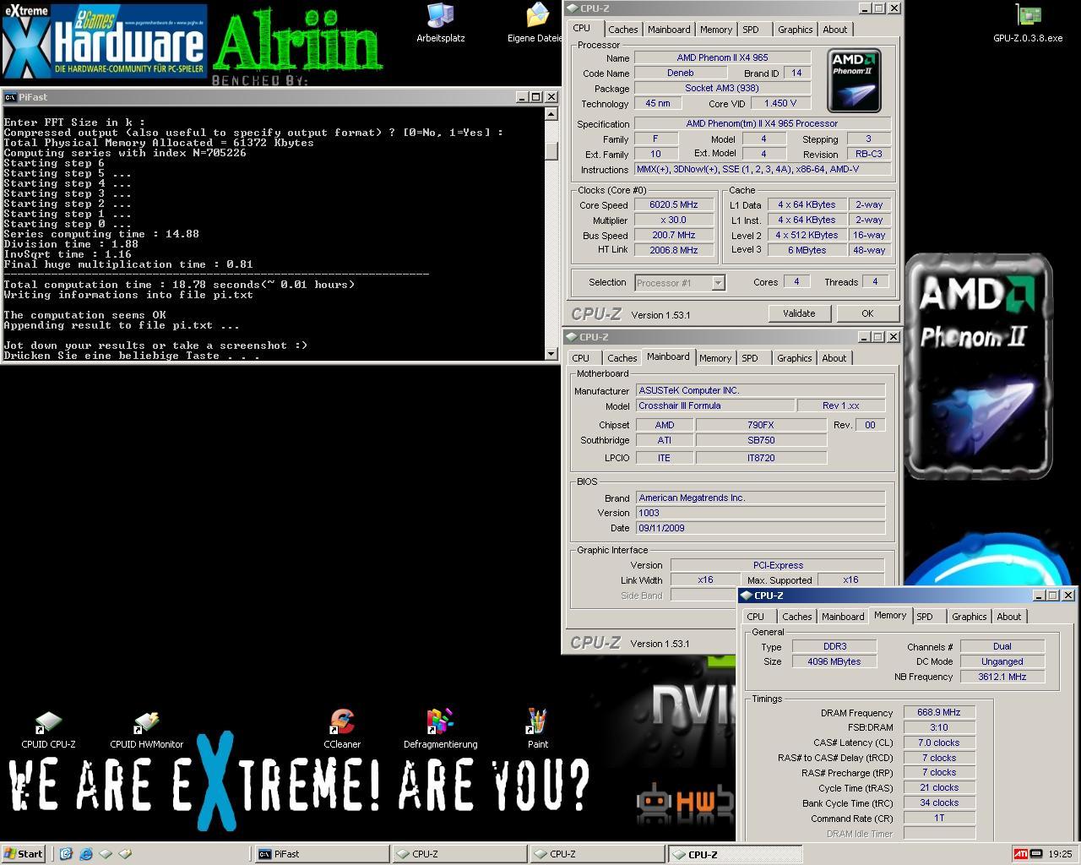Click the active bold CPU-Z taskbar button
1081x865 pixels.
coord(735,854)
